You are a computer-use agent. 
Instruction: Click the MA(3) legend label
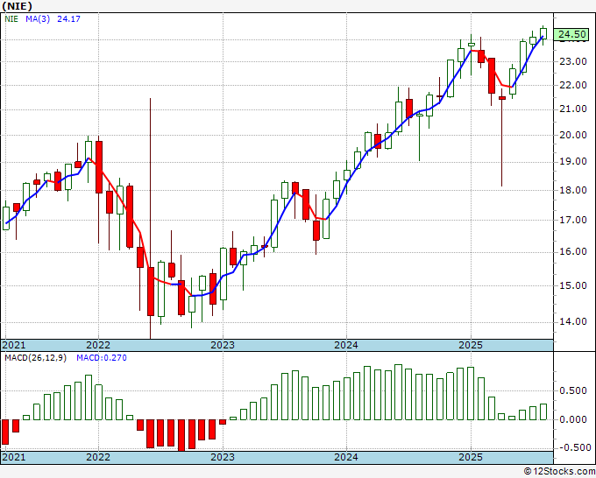38,19
